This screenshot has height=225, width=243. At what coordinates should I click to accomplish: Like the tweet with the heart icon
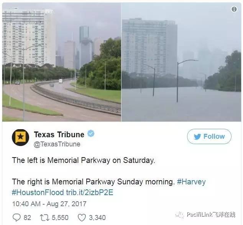tap(82, 218)
